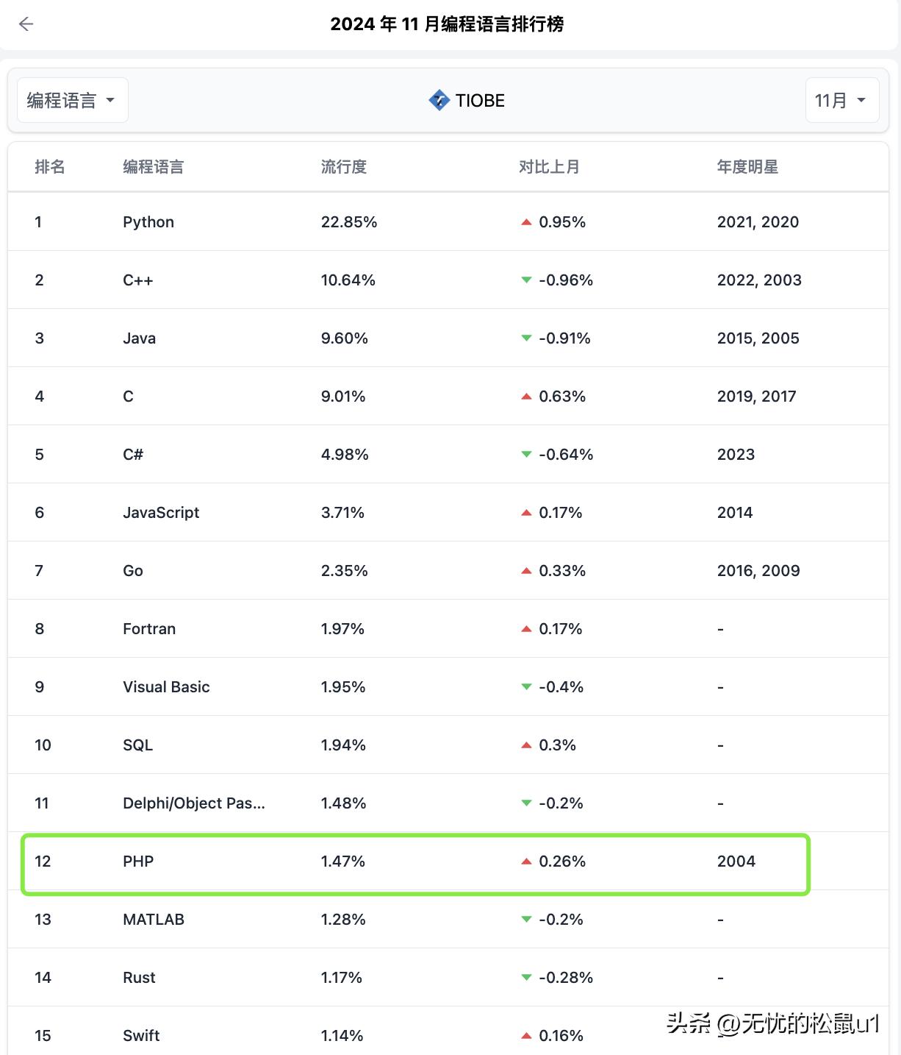This screenshot has height=1055, width=901.
Task: Click the 对比上月 column header
Action: tap(549, 167)
